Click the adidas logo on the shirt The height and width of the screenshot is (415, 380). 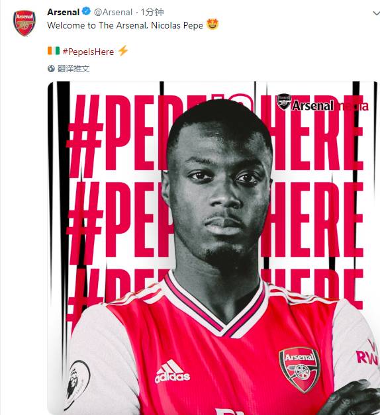172,371
